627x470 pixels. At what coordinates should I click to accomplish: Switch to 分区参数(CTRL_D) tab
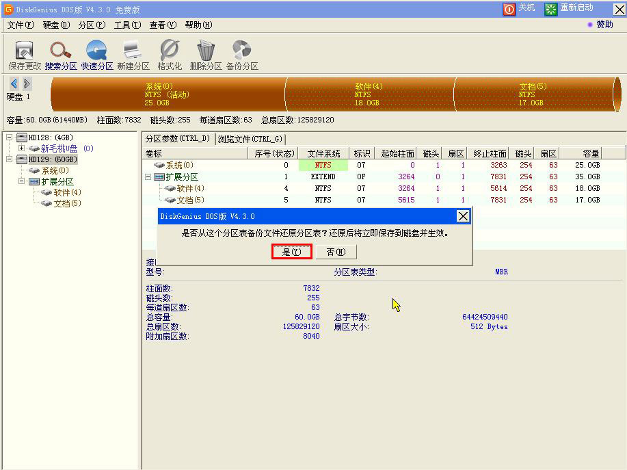point(178,139)
